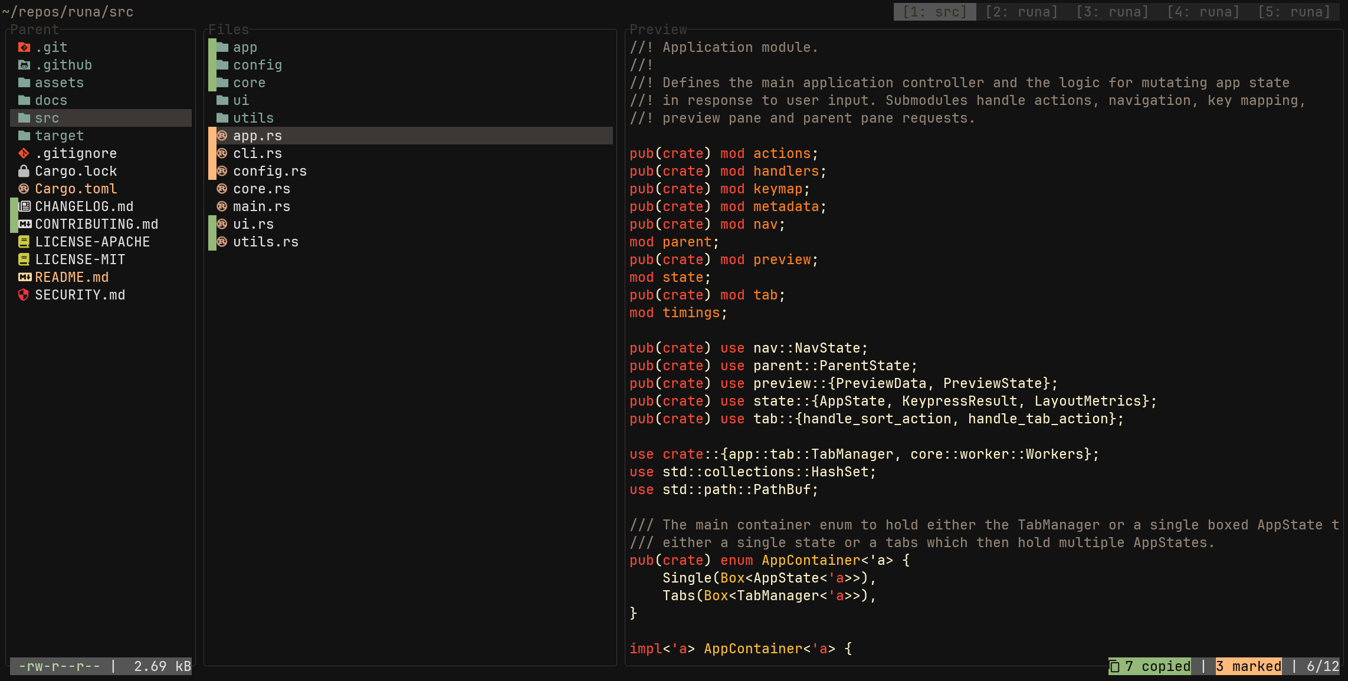The width and height of the screenshot is (1348, 681).
Task: Click the utils folder icon in Files
Action: pyautogui.click(x=222, y=118)
